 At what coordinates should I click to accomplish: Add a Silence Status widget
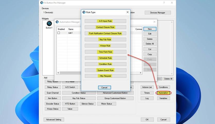coord(87,104)
